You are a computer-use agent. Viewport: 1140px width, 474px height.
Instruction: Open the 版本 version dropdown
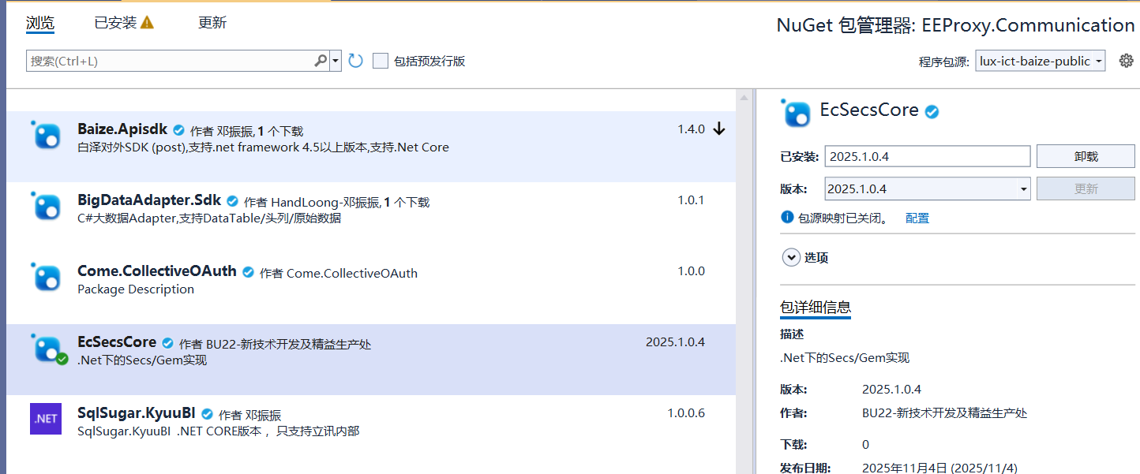click(x=928, y=188)
